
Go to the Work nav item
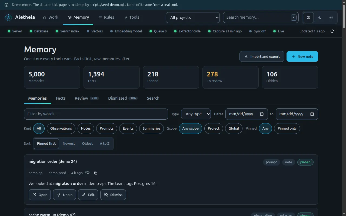point(51,17)
